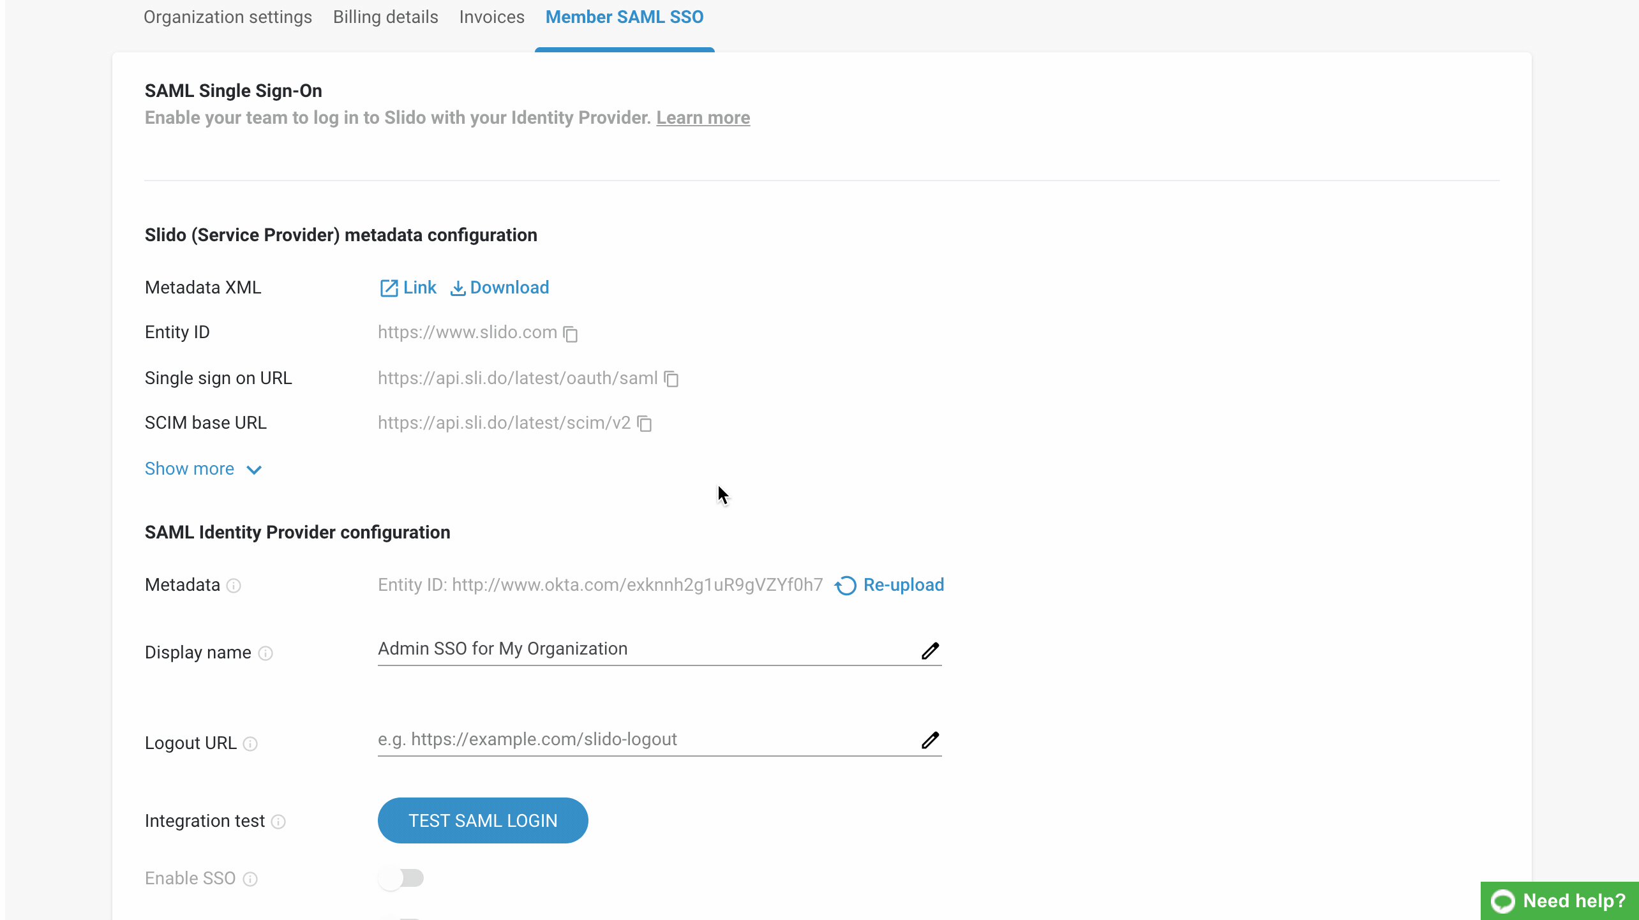Go to the Invoices tab
Screen dimensions: 1639x920
coord(491,17)
